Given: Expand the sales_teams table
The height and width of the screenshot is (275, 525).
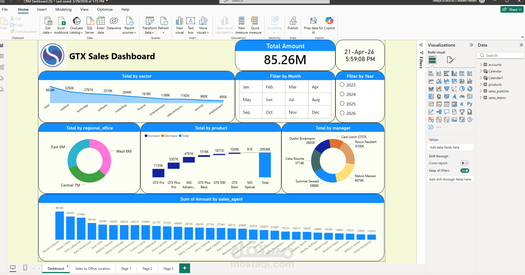Looking at the screenshot, I should click(x=481, y=98).
